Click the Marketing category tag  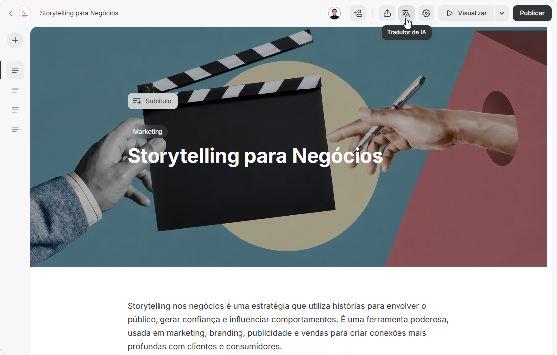[148, 131]
